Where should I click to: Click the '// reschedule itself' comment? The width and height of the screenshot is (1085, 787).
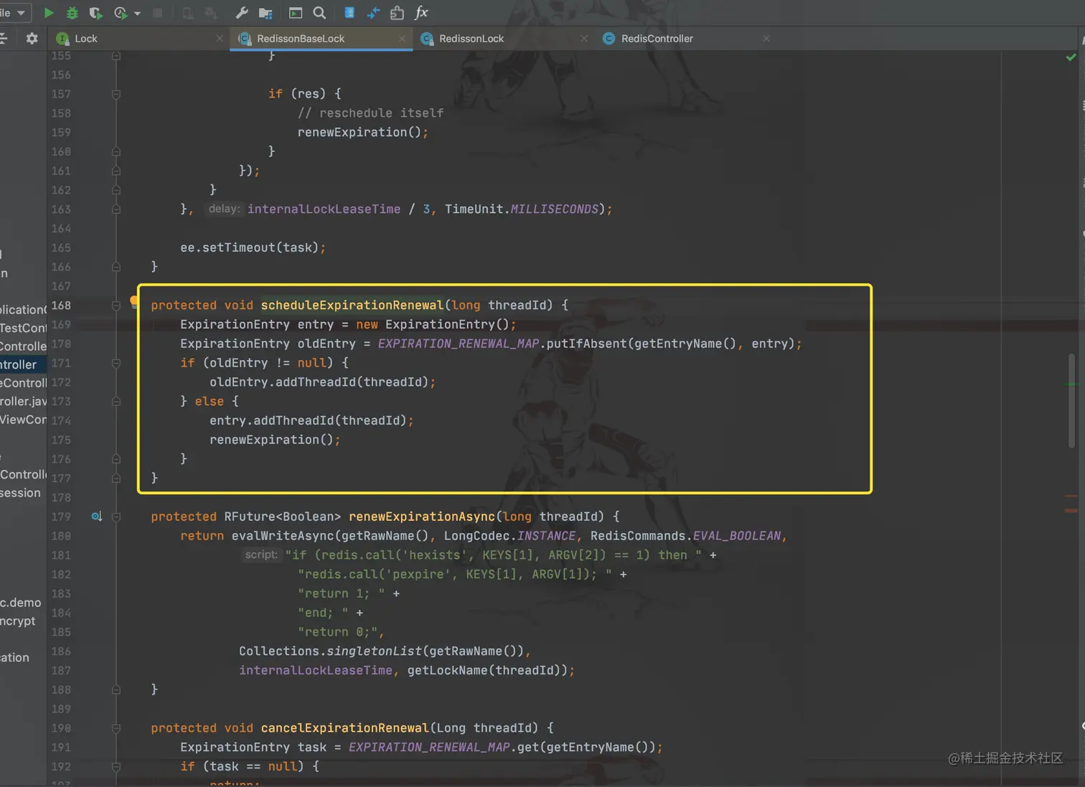click(x=370, y=113)
